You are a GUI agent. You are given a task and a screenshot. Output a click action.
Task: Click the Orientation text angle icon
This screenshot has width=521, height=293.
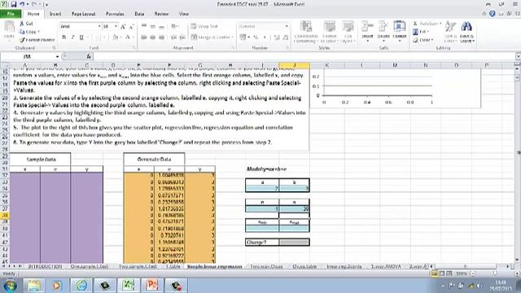pyautogui.click(x=174, y=26)
